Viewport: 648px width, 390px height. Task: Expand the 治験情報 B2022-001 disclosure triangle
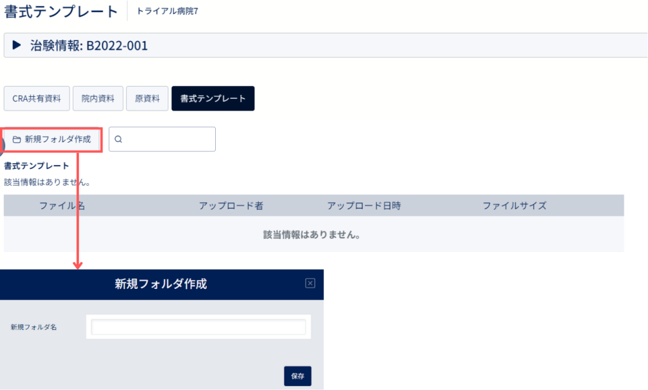[16, 45]
